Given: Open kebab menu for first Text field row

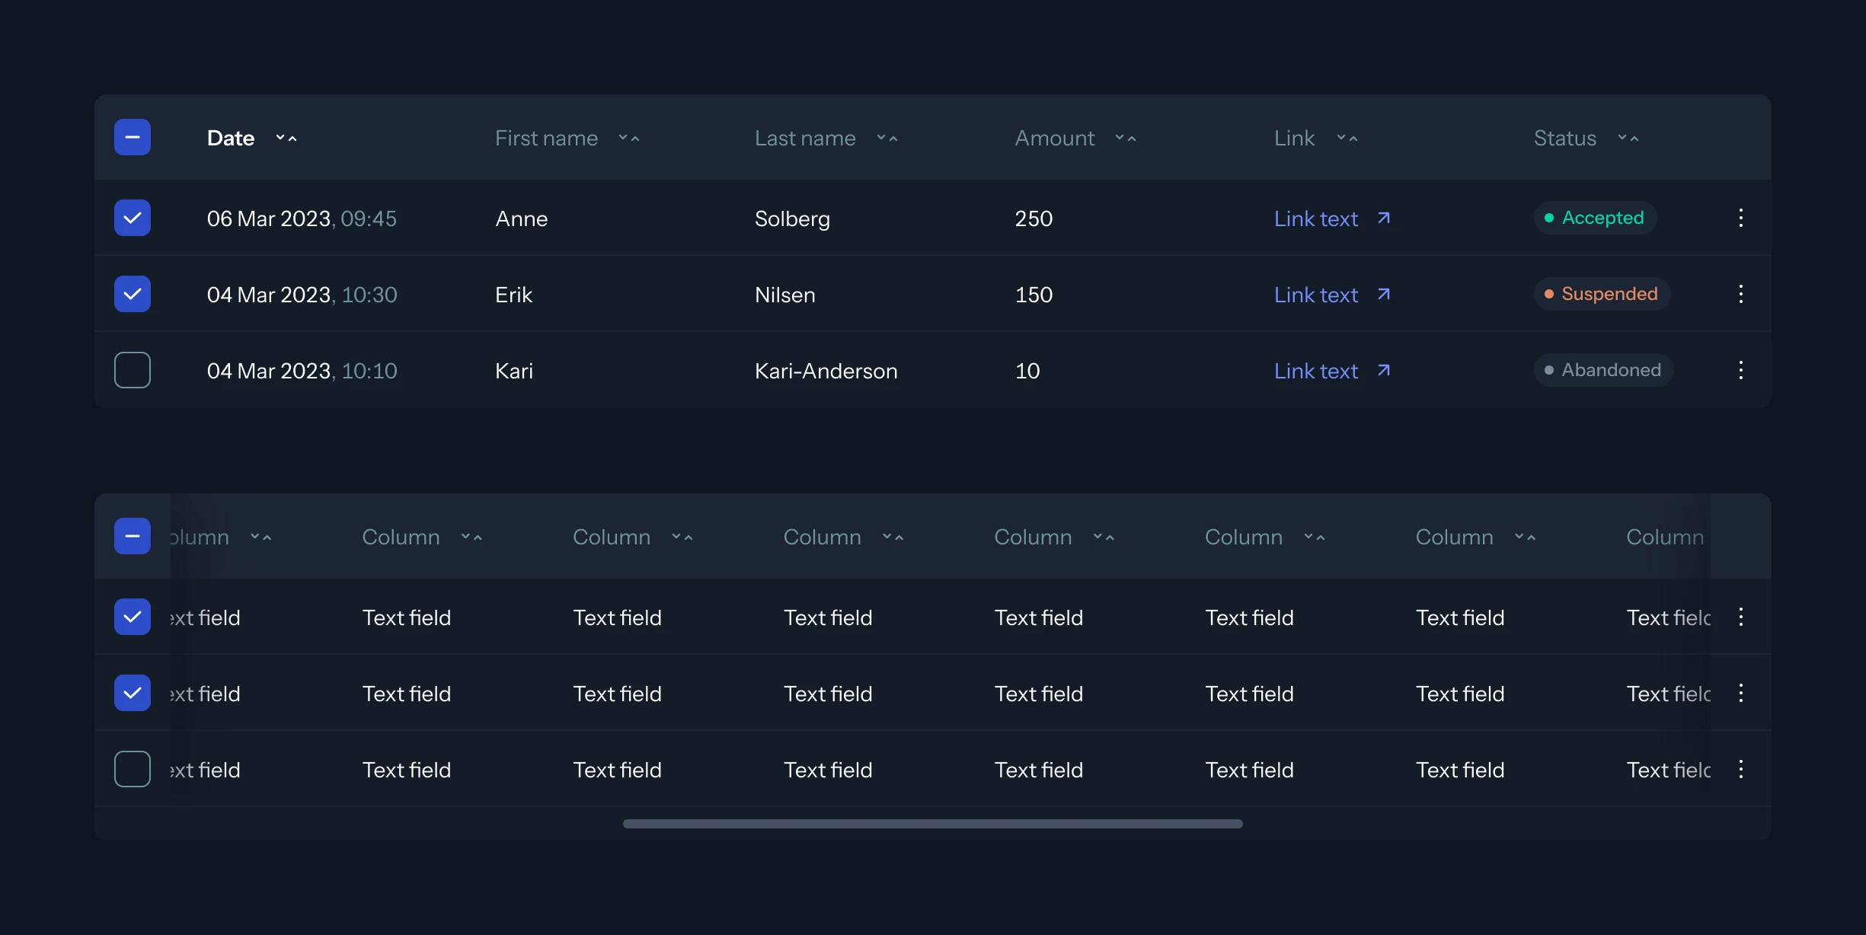Looking at the screenshot, I should (x=1740, y=617).
